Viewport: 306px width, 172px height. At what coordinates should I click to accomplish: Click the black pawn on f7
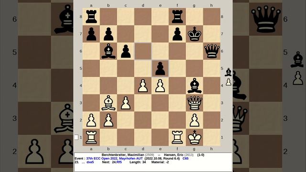[177, 34]
